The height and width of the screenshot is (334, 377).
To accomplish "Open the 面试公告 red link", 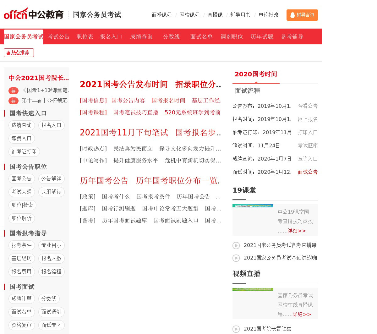I will click(308, 172).
